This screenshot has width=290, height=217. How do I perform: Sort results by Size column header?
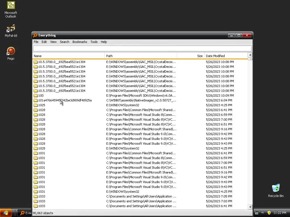pos(191,56)
